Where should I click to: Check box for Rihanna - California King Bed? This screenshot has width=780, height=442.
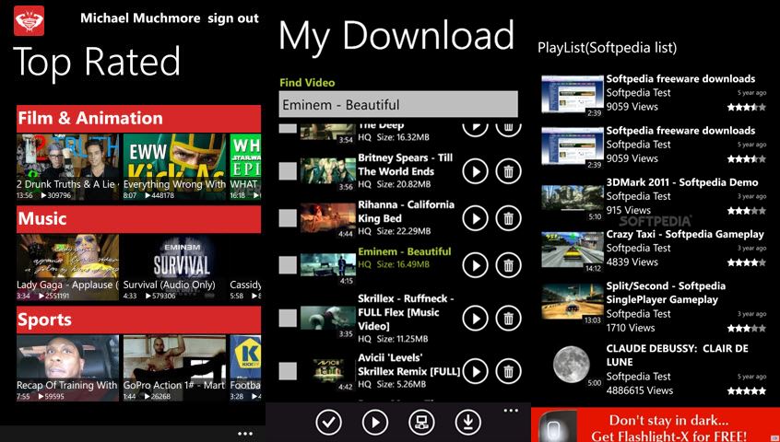(288, 218)
